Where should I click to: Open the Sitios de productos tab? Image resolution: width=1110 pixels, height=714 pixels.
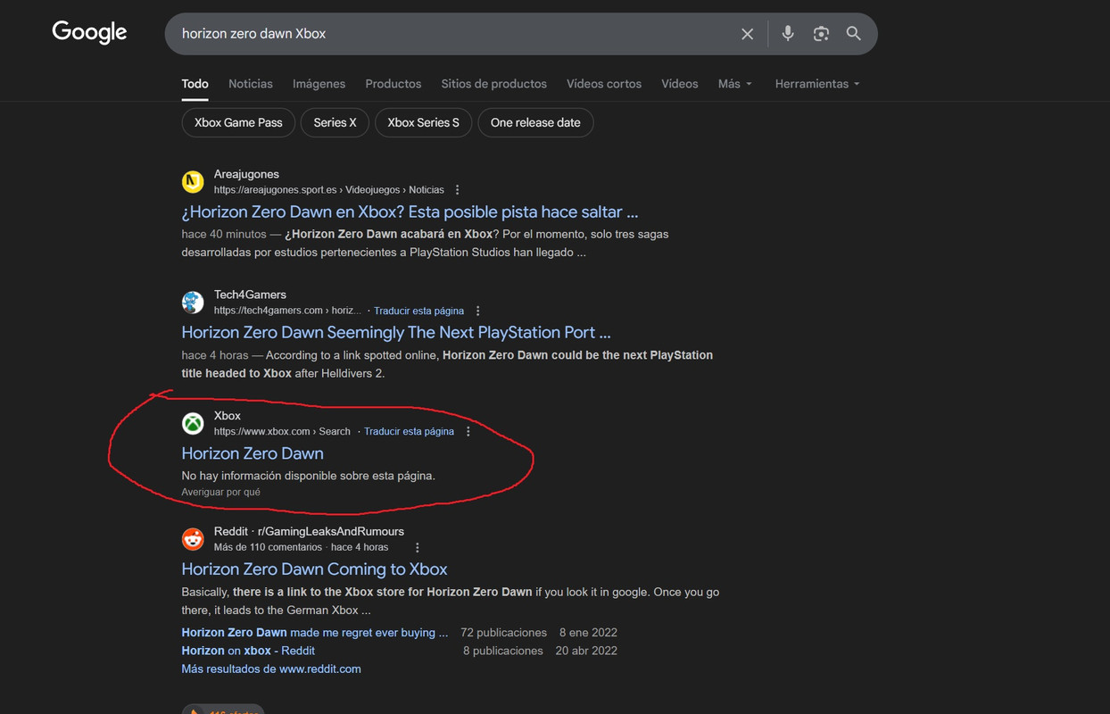(x=494, y=84)
